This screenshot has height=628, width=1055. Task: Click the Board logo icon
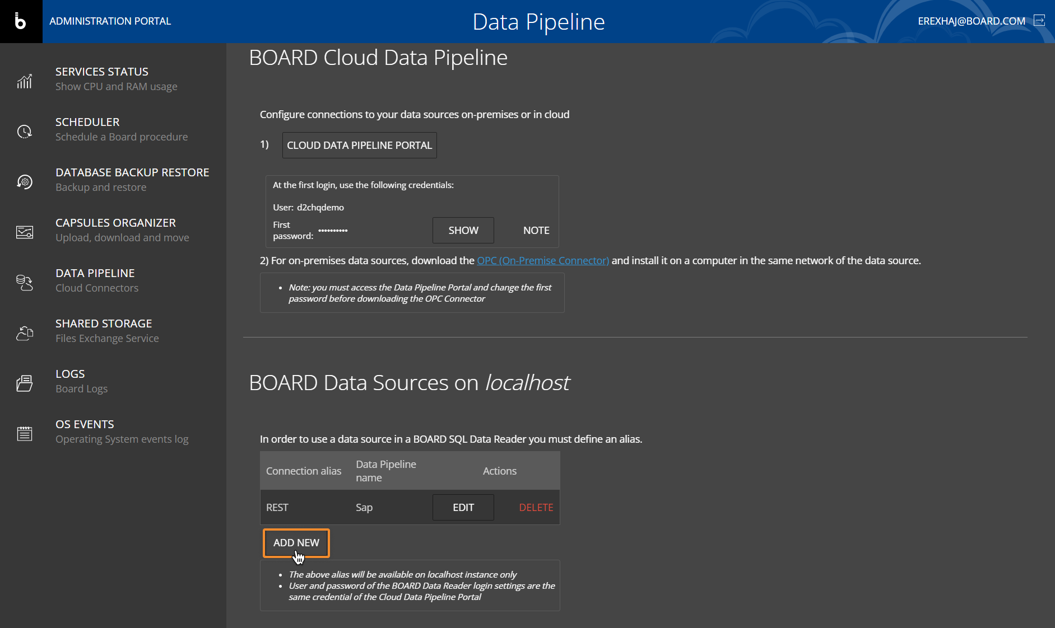click(21, 21)
